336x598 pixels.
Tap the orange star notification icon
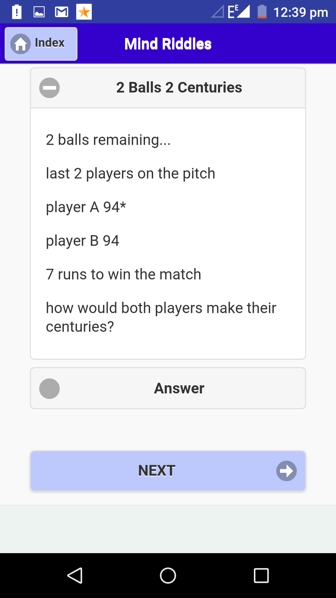(x=84, y=12)
